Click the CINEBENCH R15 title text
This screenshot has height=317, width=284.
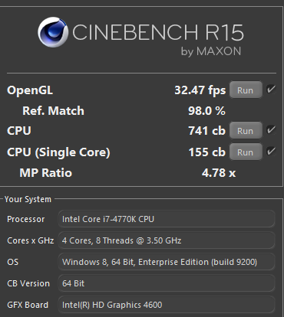coord(158,32)
